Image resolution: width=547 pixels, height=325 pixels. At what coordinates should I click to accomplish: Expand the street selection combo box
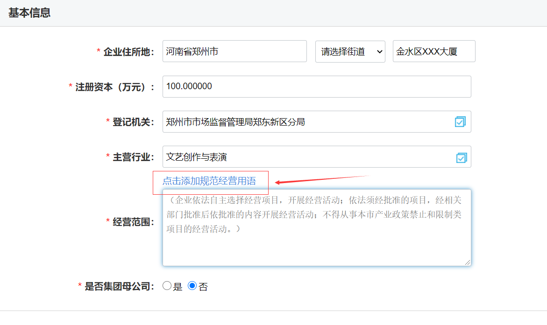350,51
